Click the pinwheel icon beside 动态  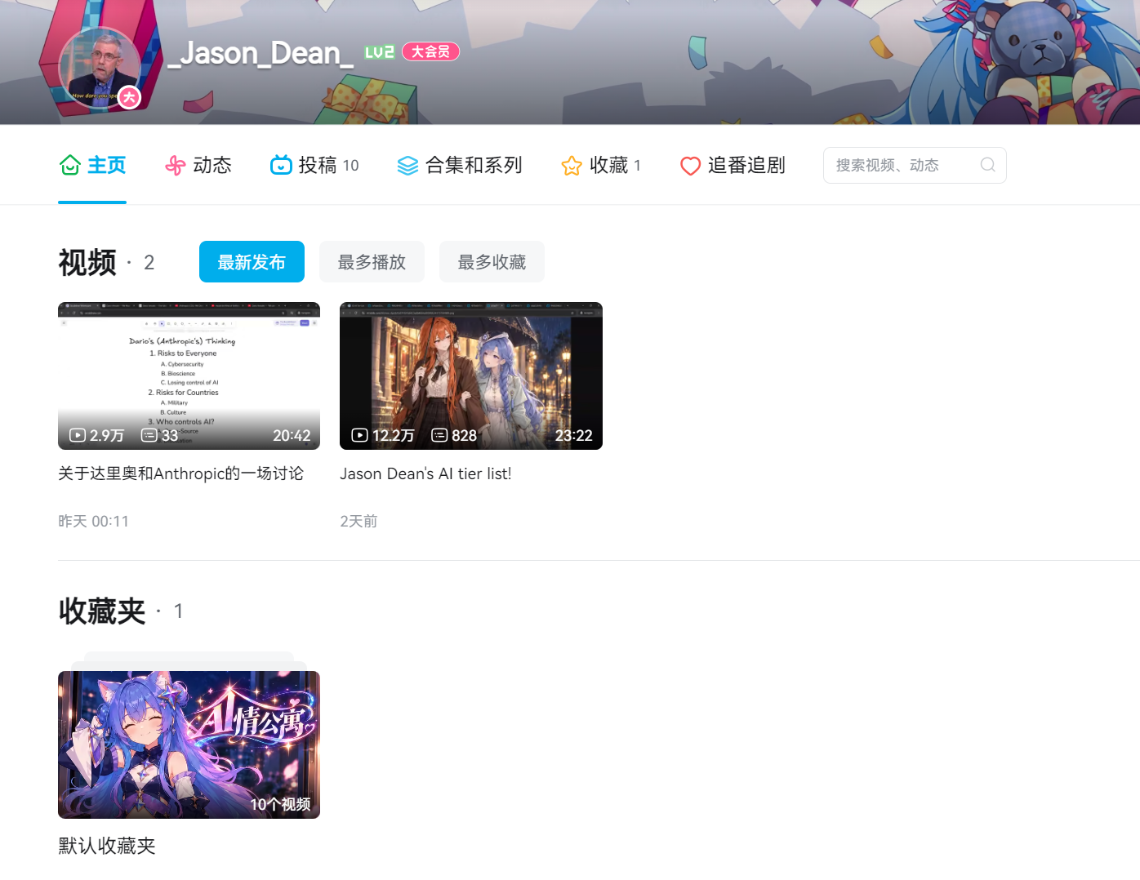point(176,166)
